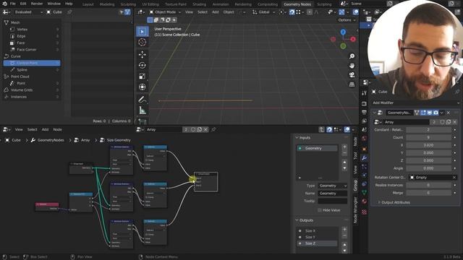Image resolution: width=463 pixels, height=260 pixels.
Task: Click the blue Z axis gizmo
Action: [x=343, y=32]
